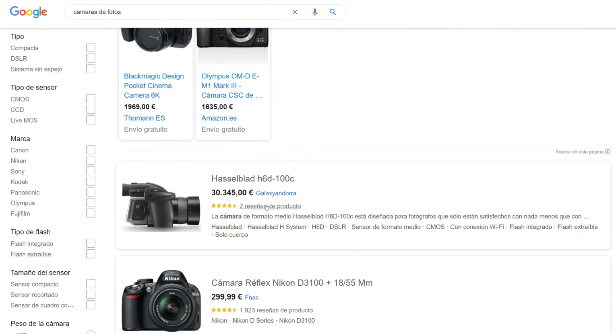Click the Marca filter heading
The width and height of the screenshot is (616, 334).
(x=20, y=139)
